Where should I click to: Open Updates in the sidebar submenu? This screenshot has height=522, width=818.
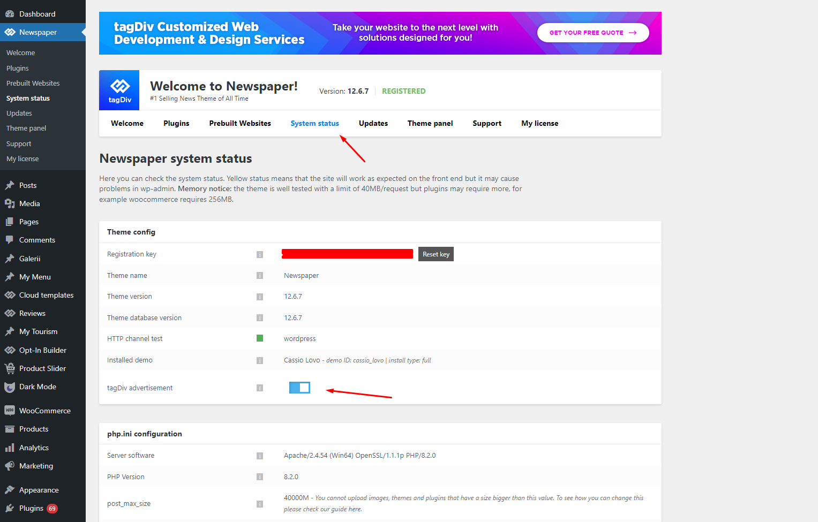(x=19, y=113)
